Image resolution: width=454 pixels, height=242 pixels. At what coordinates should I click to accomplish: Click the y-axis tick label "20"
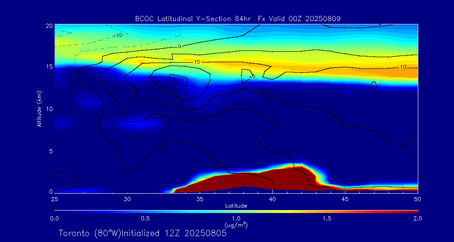click(x=49, y=26)
